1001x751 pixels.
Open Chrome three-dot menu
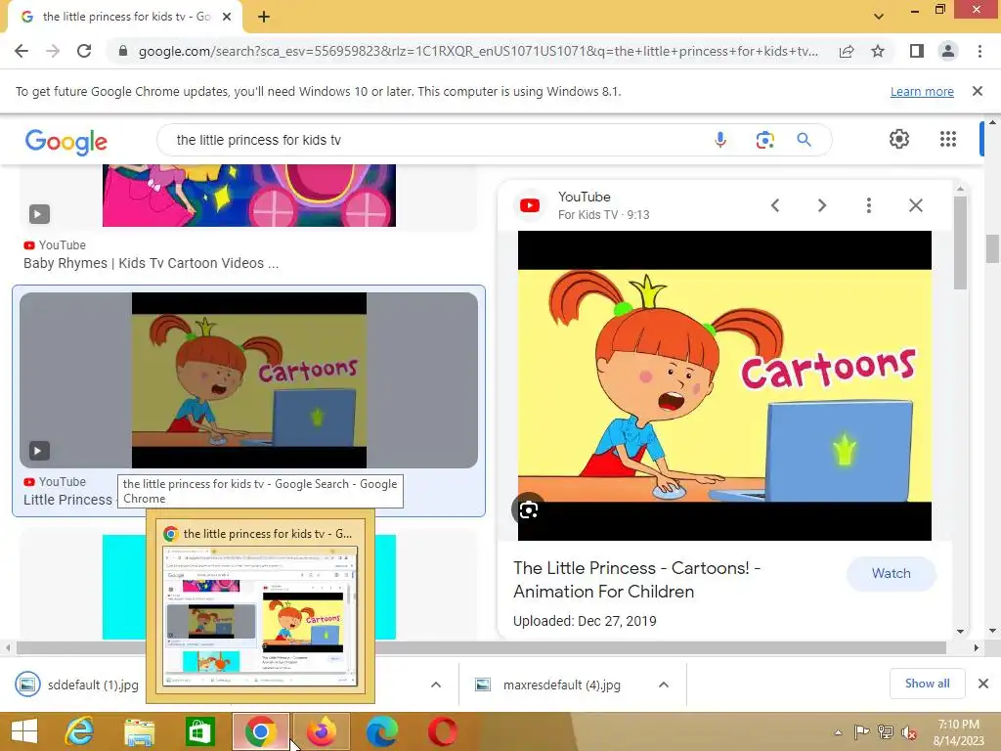[979, 51]
